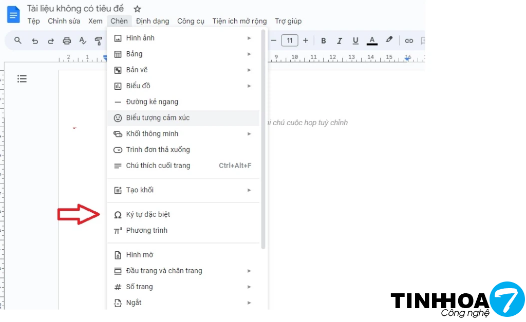Image resolution: width=526 pixels, height=322 pixels.
Task: Click the search magnifier icon in toolbar
Action: tap(18, 41)
